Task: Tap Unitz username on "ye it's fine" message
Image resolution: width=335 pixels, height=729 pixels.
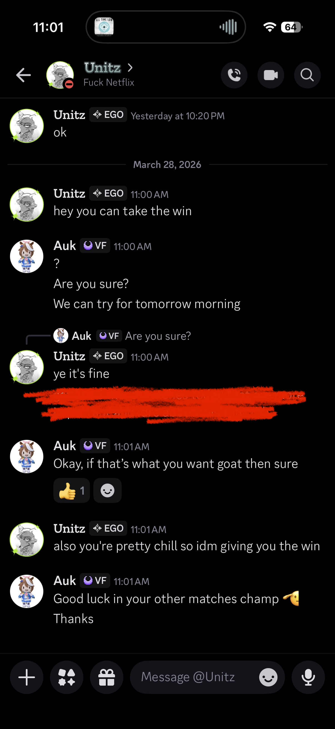Action: (69, 356)
